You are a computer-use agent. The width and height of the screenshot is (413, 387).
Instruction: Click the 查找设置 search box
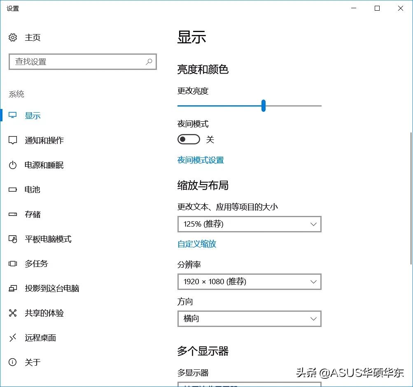[x=82, y=62]
